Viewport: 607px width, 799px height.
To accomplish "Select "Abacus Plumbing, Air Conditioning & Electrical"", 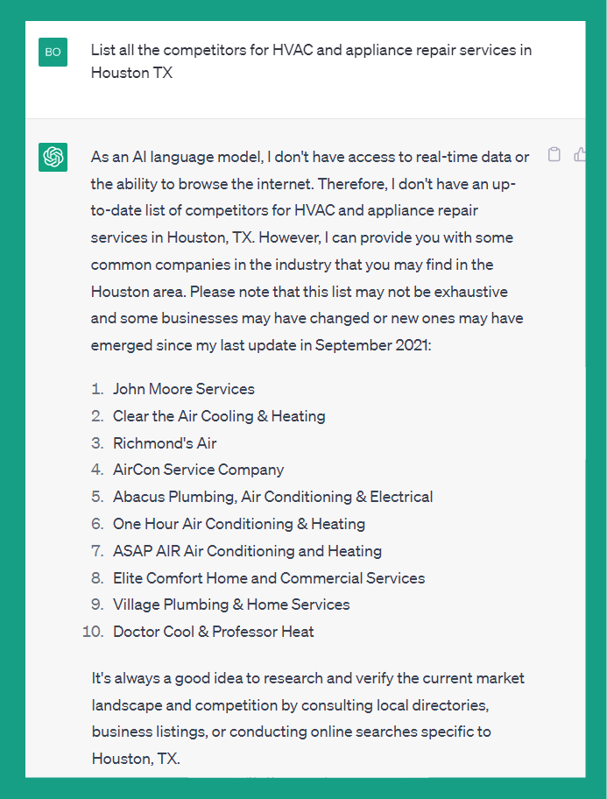I will pyautogui.click(x=272, y=497).
